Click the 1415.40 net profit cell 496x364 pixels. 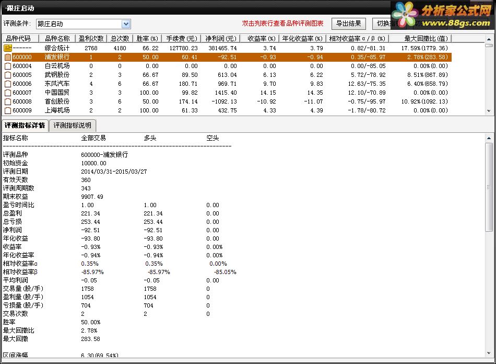pos(225,93)
